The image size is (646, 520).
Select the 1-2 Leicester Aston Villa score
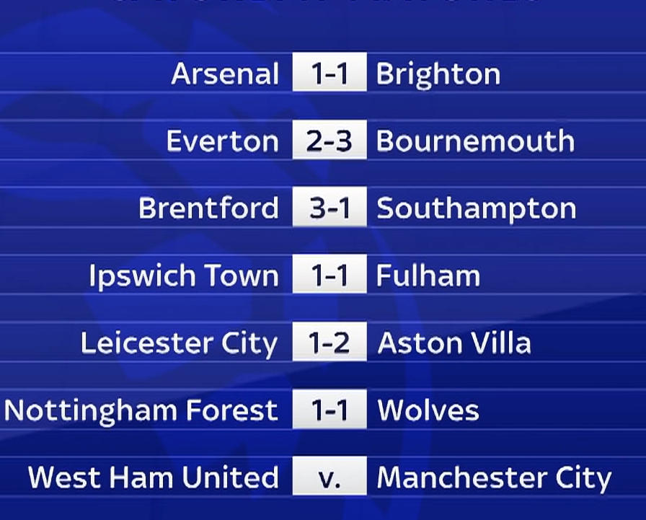(329, 342)
